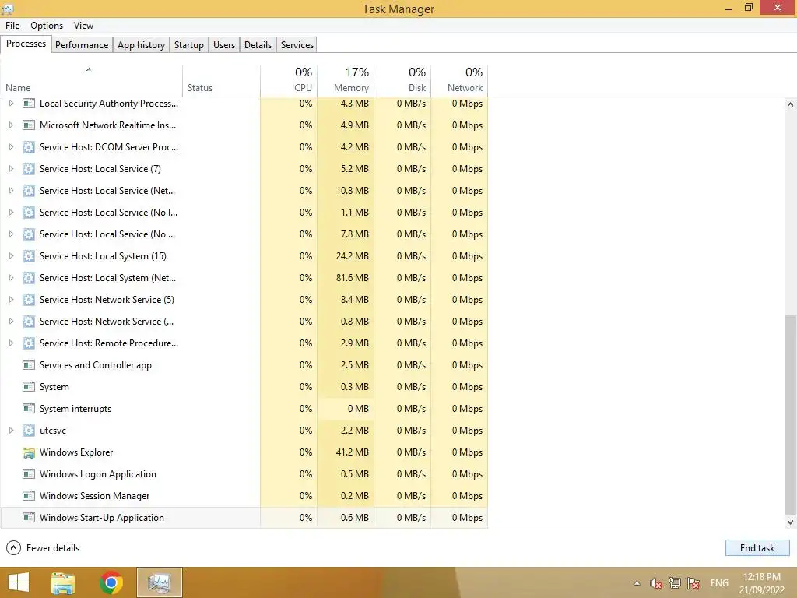Click the utcsvc gear icon
This screenshot has height=598, width=797.
pos(29,430)
